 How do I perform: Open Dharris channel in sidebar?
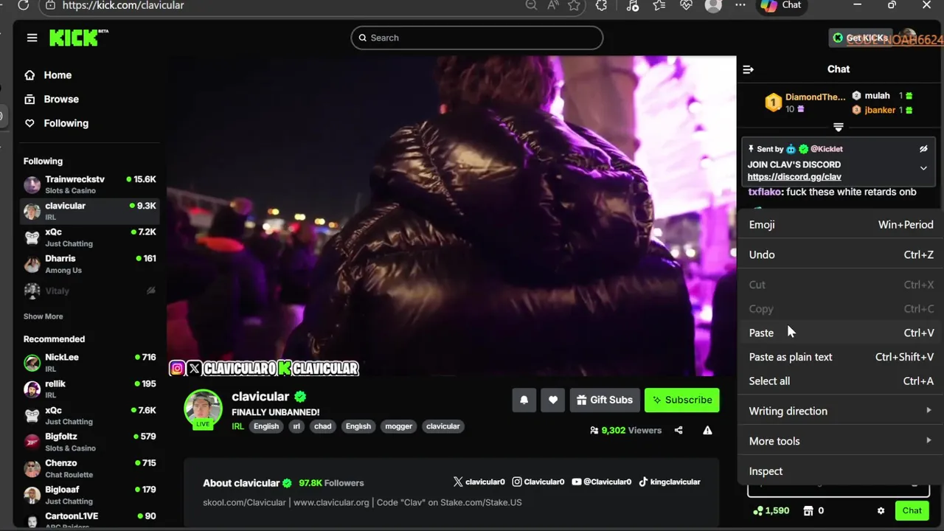pyautogui.click(x=89, y=264)
